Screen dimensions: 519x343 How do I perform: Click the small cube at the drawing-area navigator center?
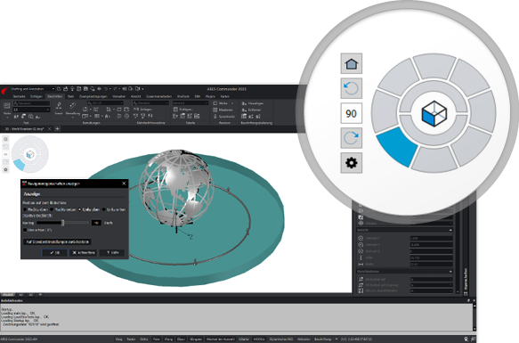point(30,154)
